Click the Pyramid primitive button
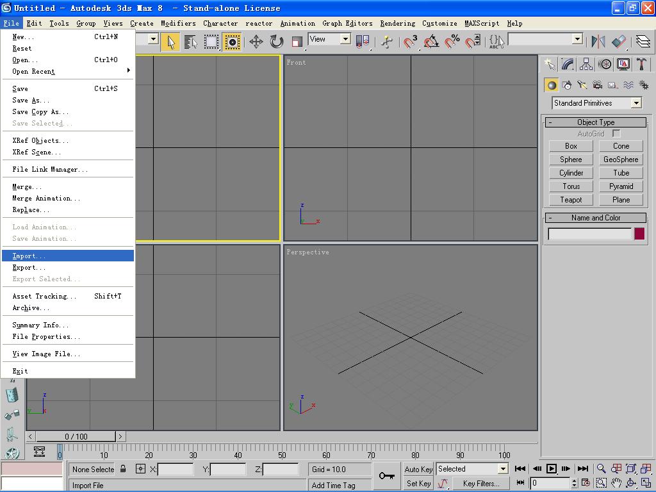Image resolution: width=656 pixels, height=492 pixels. click(x=621, y=186)
